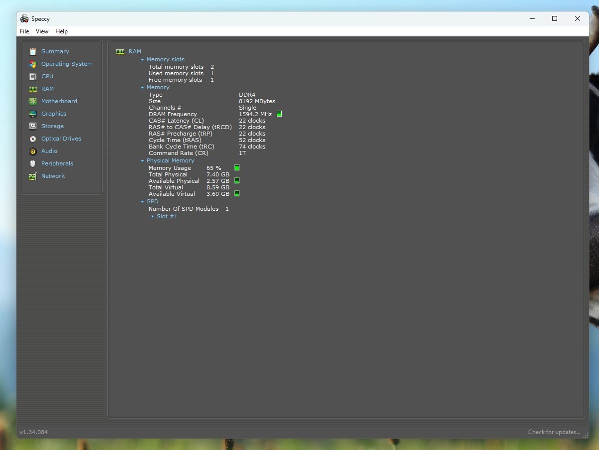The image size is (599, 450).
Task: Open the Summary section icon
Action: (x=33, y=51)
